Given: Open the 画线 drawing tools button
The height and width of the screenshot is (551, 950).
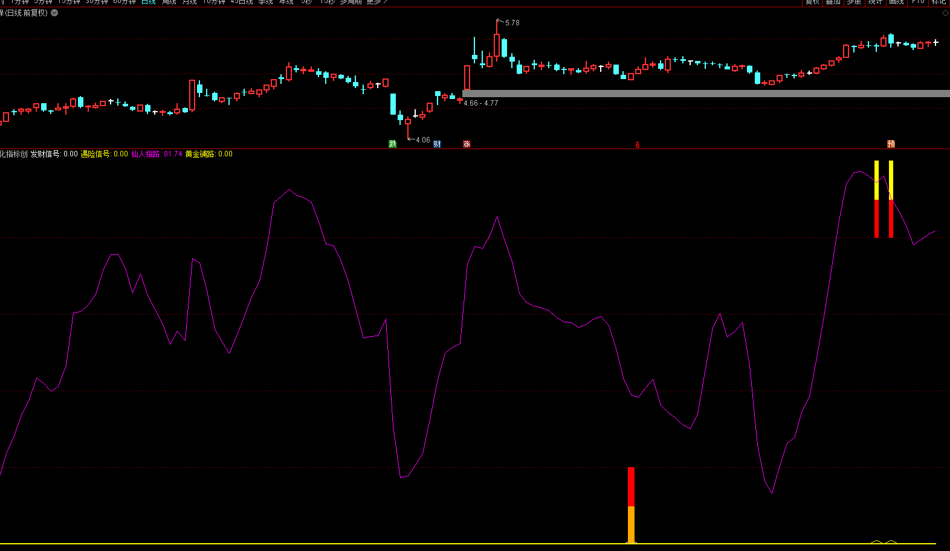Looking at the screenshot, I should (x=897, y=2).
